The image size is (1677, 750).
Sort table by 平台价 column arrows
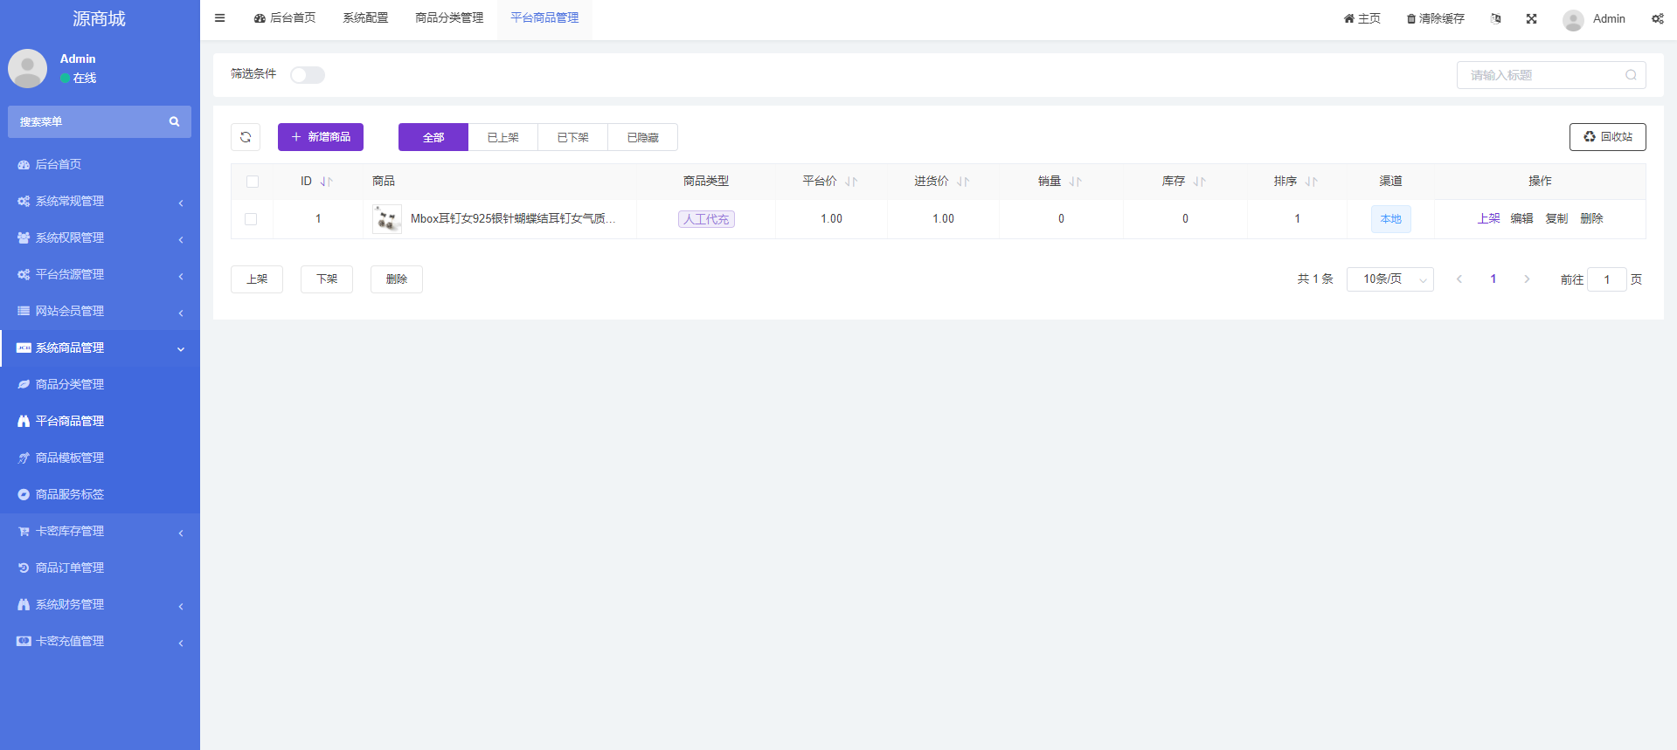(x=851, y=182)
